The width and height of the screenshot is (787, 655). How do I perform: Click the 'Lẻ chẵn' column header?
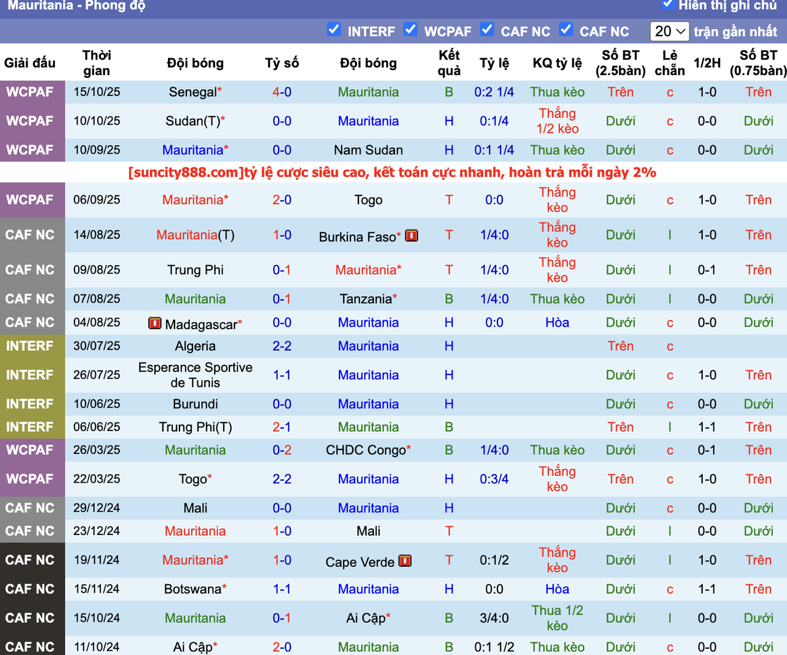[670, 63]
